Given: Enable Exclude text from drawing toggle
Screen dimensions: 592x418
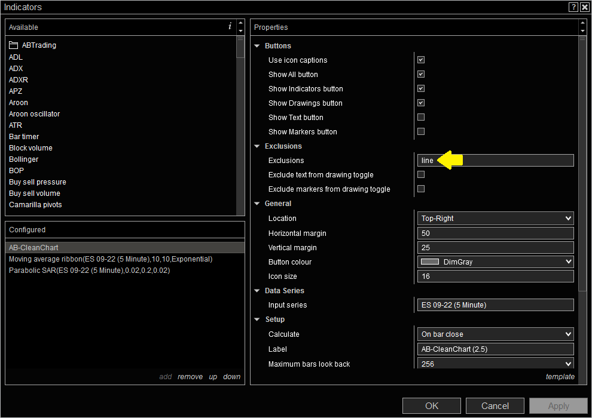Looking at the screenshot, I should coord(421,174).
